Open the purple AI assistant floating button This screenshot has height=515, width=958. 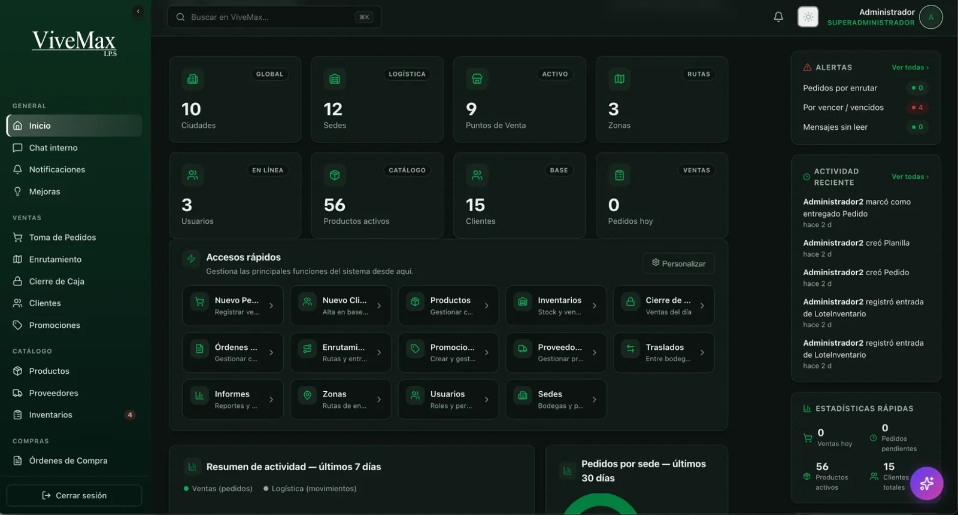(927, 483)
